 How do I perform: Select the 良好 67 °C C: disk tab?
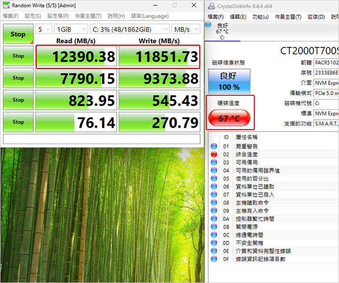tap(222, 31)
